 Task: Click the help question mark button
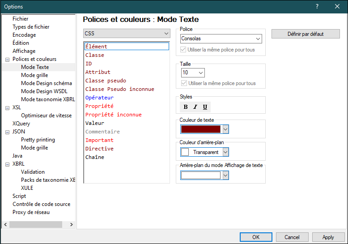317,6
